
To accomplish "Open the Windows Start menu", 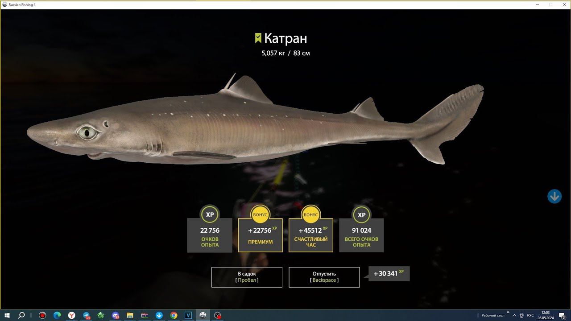I will 7,315.
